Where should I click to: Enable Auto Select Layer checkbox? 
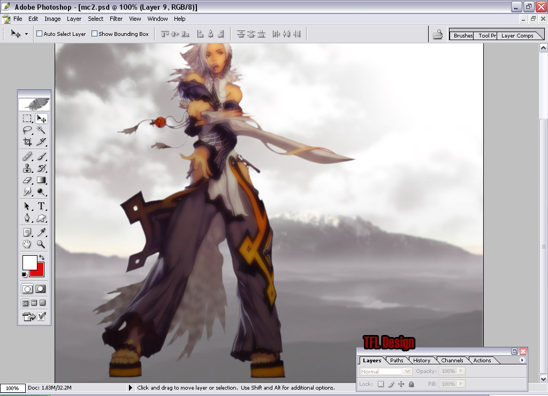click(x=40, y=34)
